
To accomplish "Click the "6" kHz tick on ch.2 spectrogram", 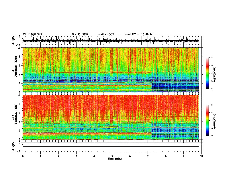I will point(20,113).
